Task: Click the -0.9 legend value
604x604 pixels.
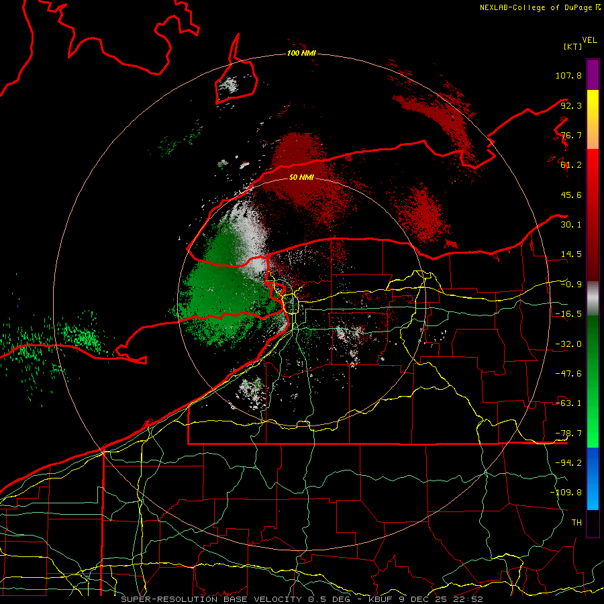Action: coord(571,285)
